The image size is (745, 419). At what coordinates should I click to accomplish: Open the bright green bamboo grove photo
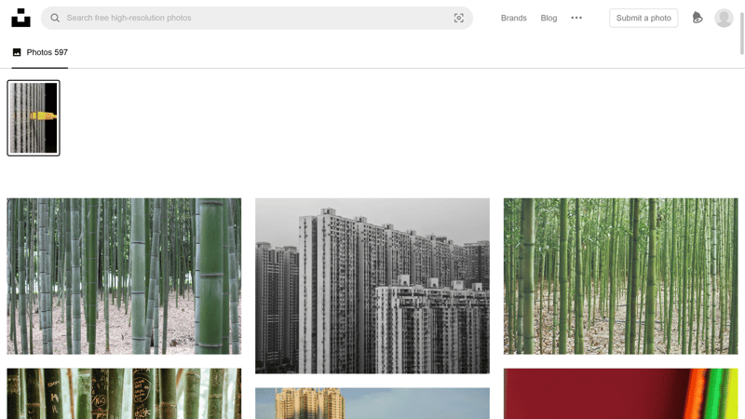click(620, 276)
